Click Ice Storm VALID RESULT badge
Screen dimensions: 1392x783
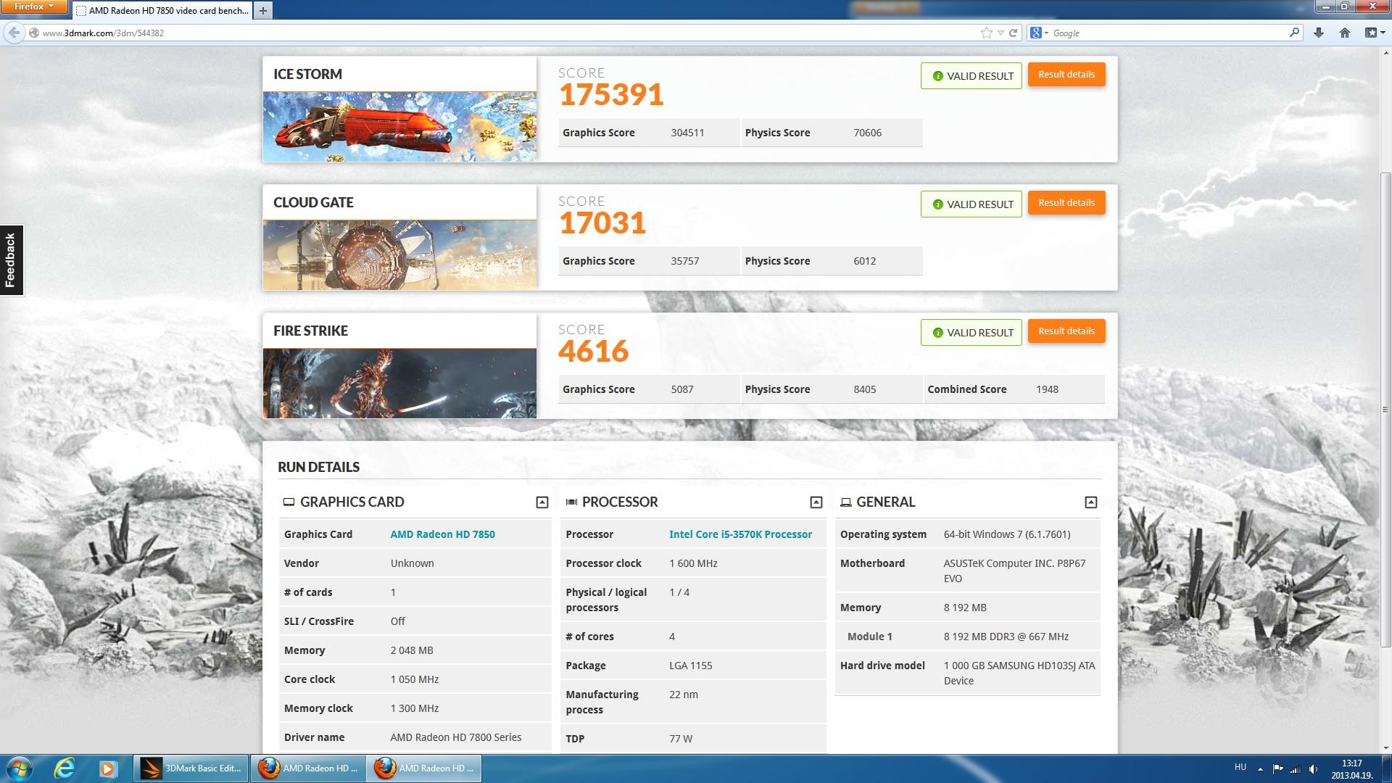tap(971, 76)
